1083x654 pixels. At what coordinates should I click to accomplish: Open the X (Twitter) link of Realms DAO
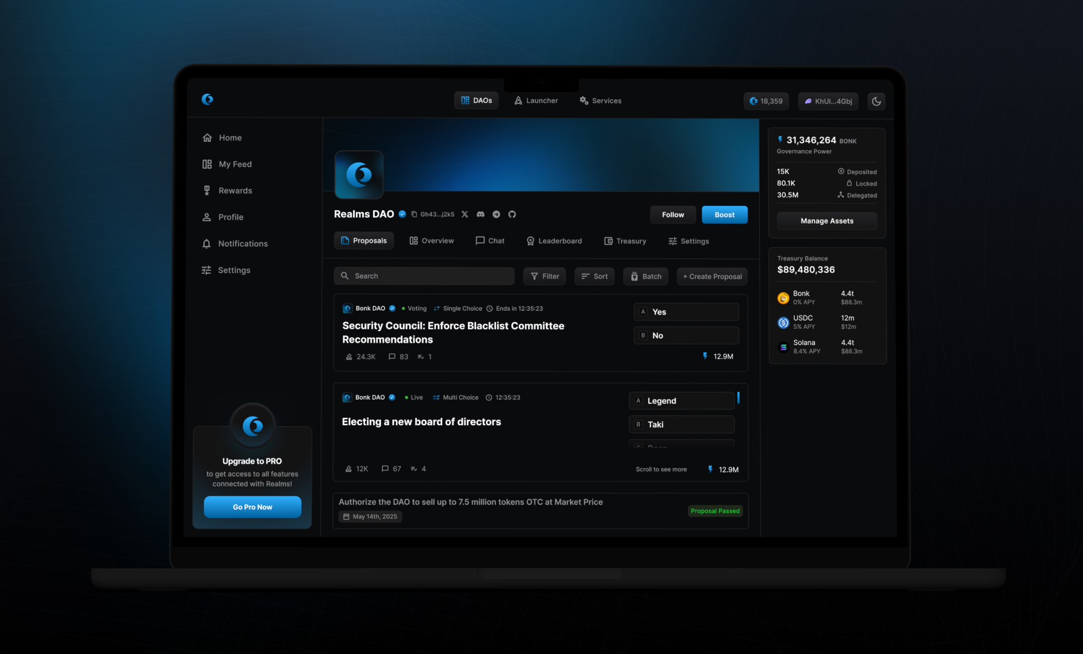pyautogui.click(x=464, y=214)
